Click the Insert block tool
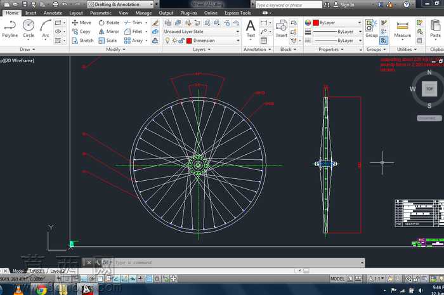 click(x=282, y=29)
